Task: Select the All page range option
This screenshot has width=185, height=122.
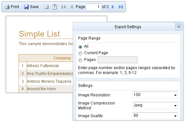Action: [x=80, y=47]
